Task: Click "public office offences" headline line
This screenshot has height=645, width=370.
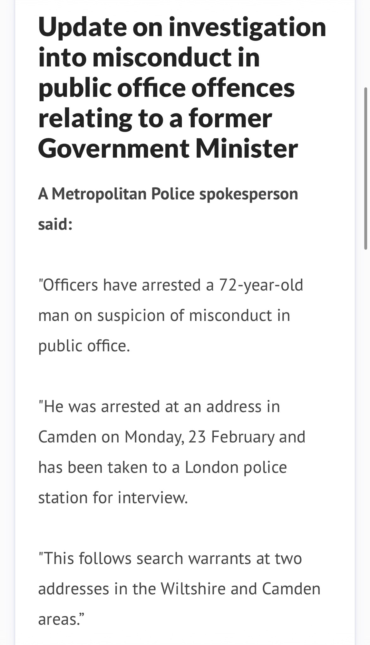Action: [x=166, y=88]
